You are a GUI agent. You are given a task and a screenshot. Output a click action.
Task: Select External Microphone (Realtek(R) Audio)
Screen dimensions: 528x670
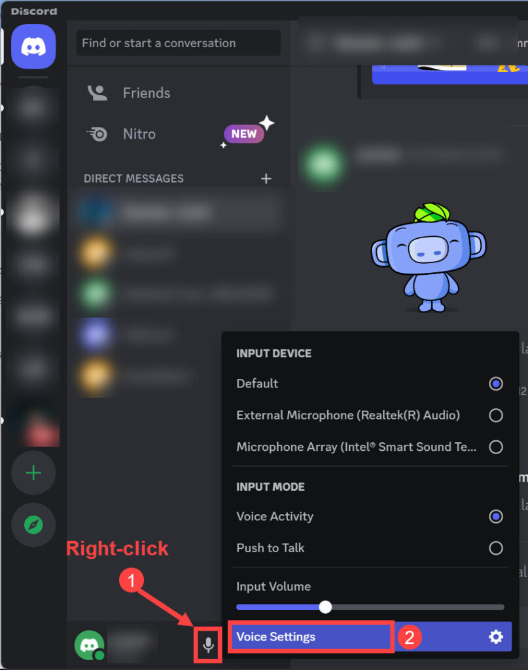tap(370, 415)
